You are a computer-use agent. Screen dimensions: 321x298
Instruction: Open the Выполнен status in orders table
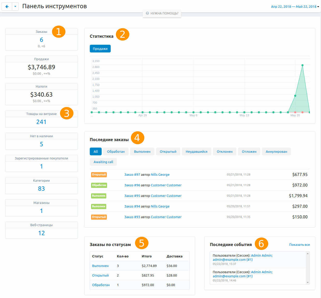pyautogui.click(x=100, y=266)
